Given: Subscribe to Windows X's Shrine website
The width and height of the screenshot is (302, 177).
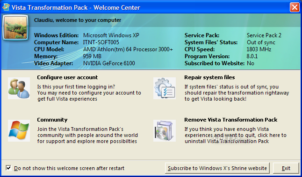Looking at the screenshot, I should (x=217, y=168).
